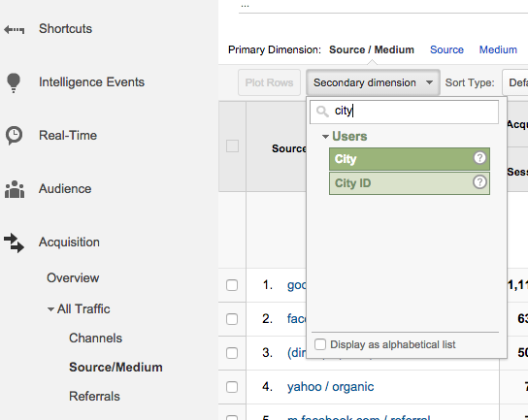Screen dimensions: 528x420
Task: Toggle the select-all rows checkbox in table header
Action: pos(232,146)
